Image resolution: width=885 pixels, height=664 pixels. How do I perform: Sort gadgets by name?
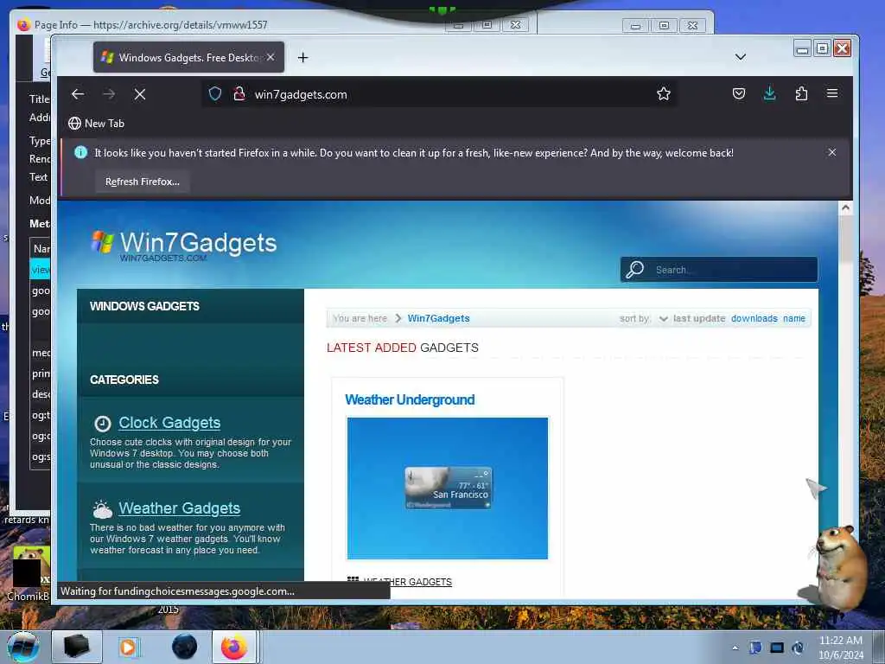pos(794,318)
